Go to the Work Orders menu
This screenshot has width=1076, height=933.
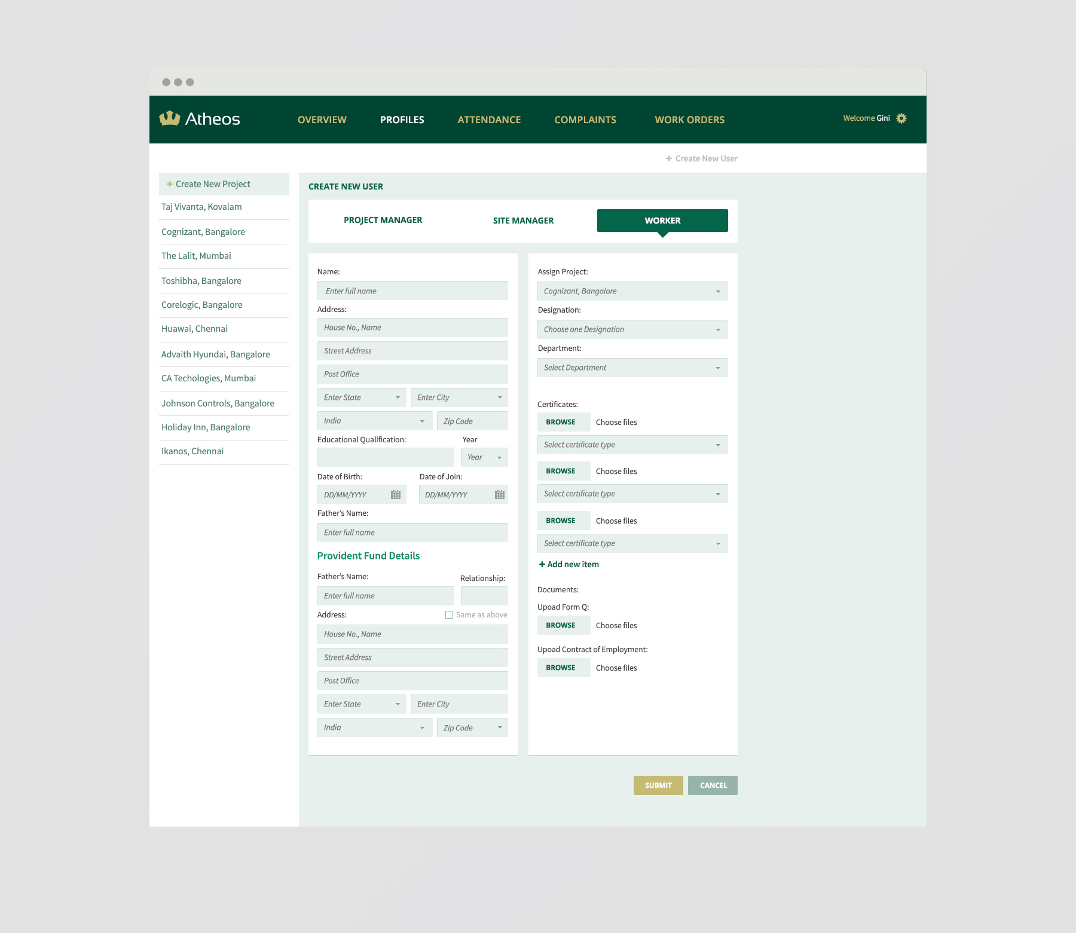(689, 120)
